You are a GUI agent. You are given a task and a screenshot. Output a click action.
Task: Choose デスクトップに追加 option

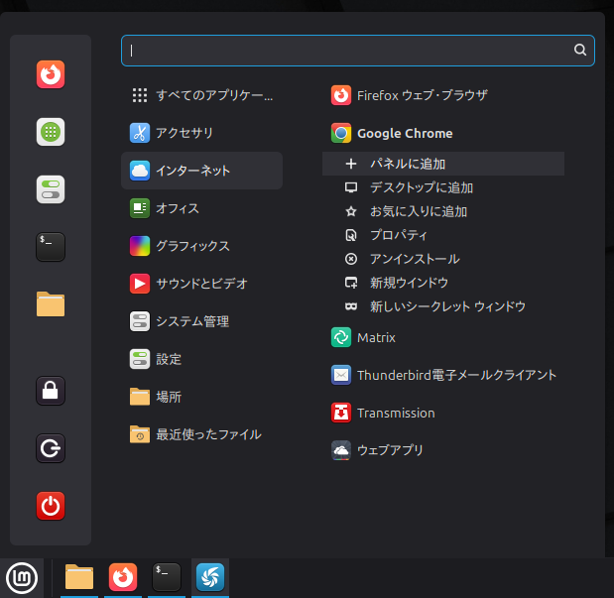tap(421, 187)
